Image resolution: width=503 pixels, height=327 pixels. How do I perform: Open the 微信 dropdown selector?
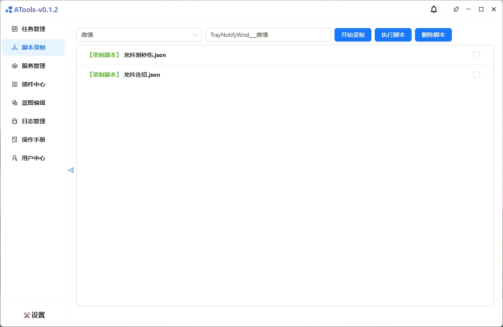coord(139,35)
